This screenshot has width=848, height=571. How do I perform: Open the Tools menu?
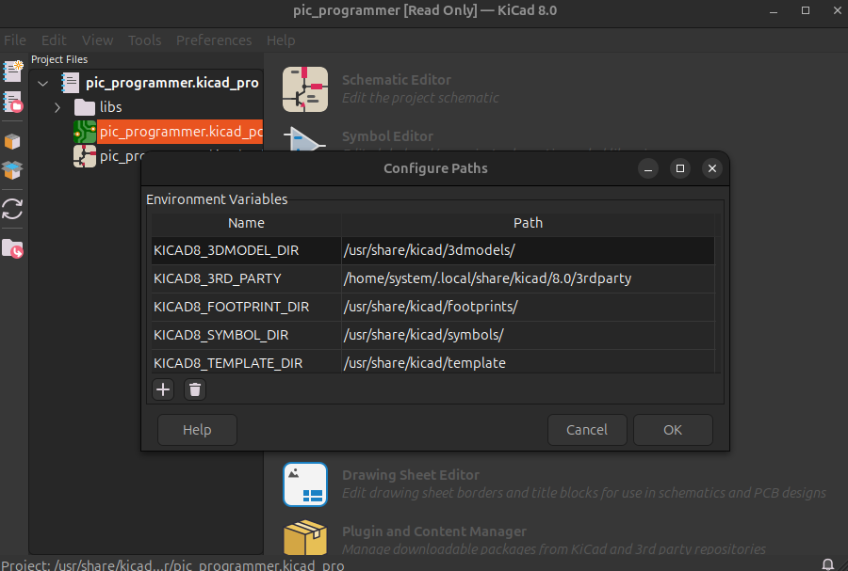pyautogui.click(x=144, y=40)
